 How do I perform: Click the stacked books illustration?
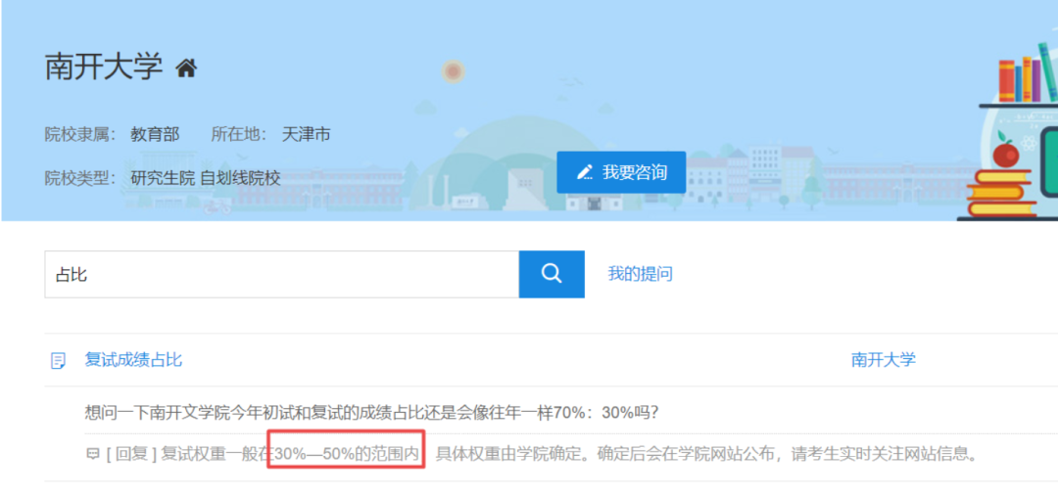(x=999, y=194)
